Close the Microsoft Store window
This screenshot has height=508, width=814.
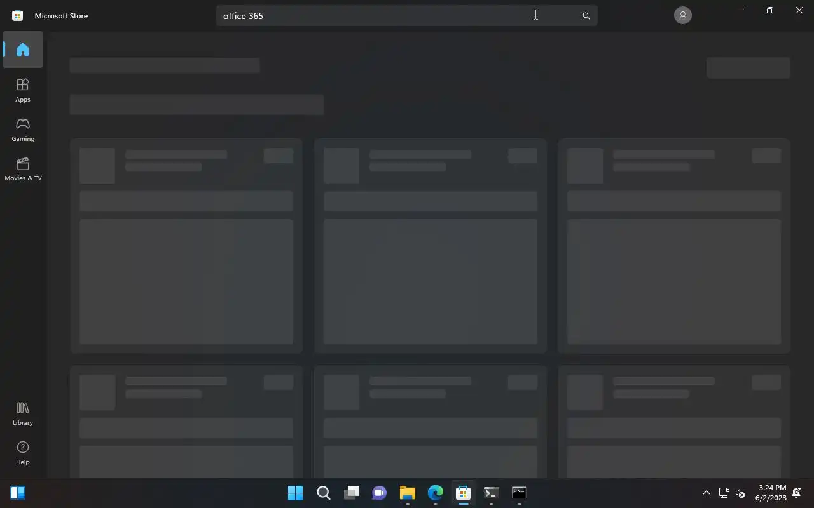click(x=799, y=10)
